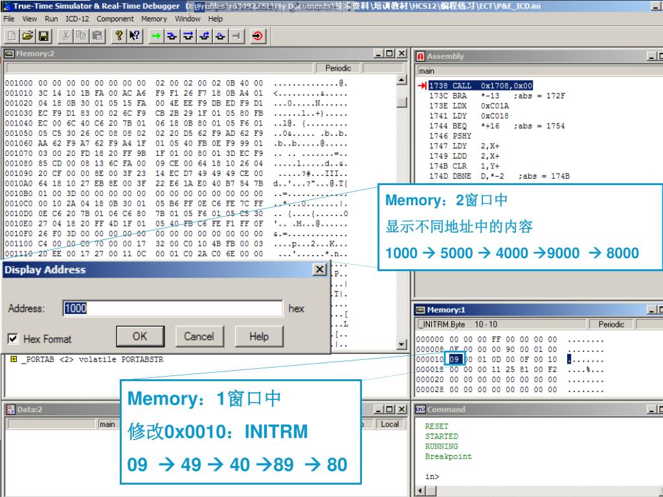Image resolution: width=663 pixels, height=497 pixels.
Task: Click left arrow of Command horizontal scrollbar
Action: (x=421, y=491)
